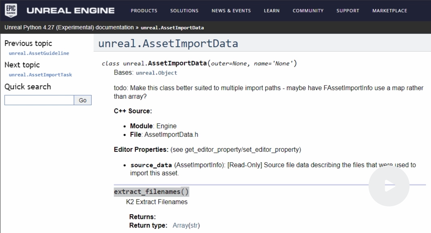
Task: Open the Products menu
Action: [x=144, y=11]
